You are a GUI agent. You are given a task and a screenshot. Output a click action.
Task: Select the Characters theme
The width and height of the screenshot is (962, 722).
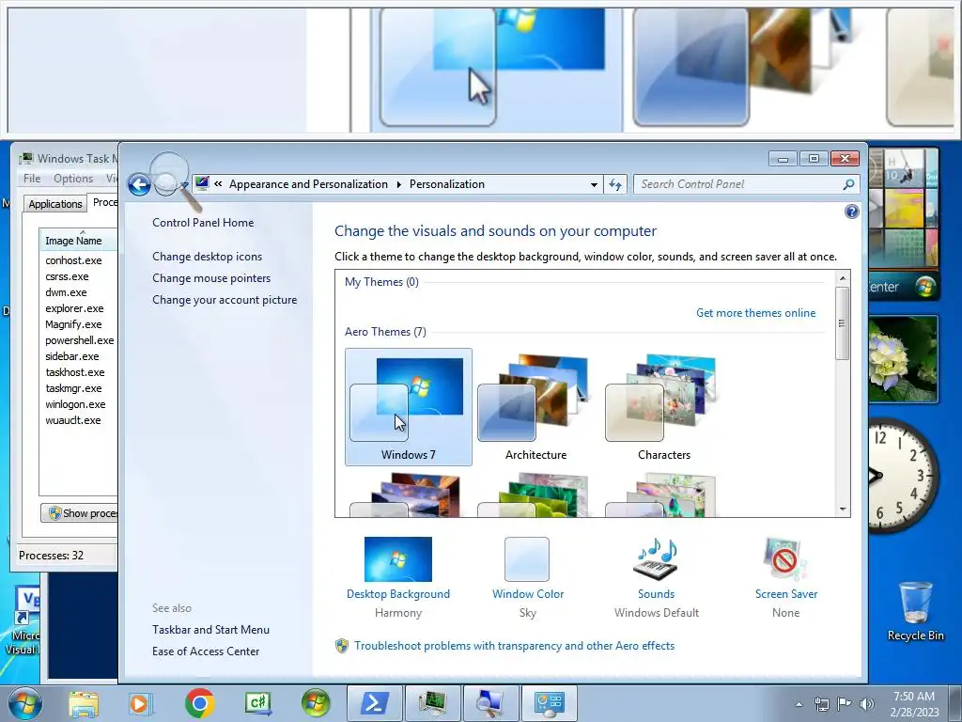664,407
